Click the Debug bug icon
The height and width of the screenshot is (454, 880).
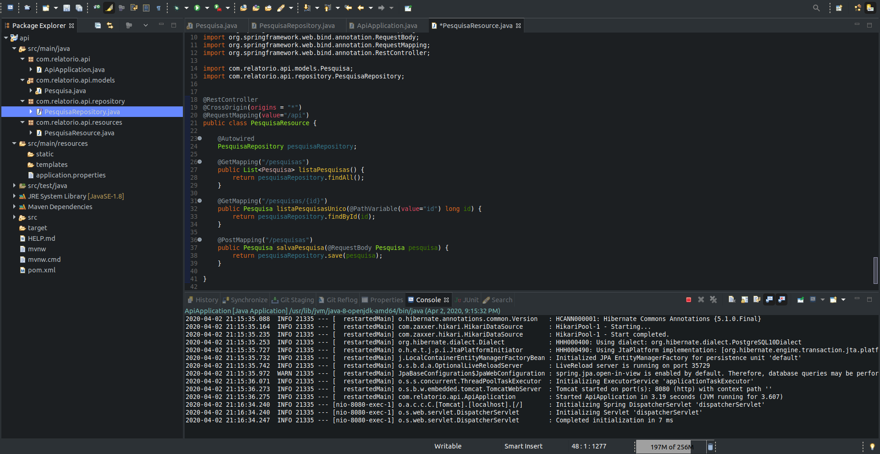[x=176, y=8]
